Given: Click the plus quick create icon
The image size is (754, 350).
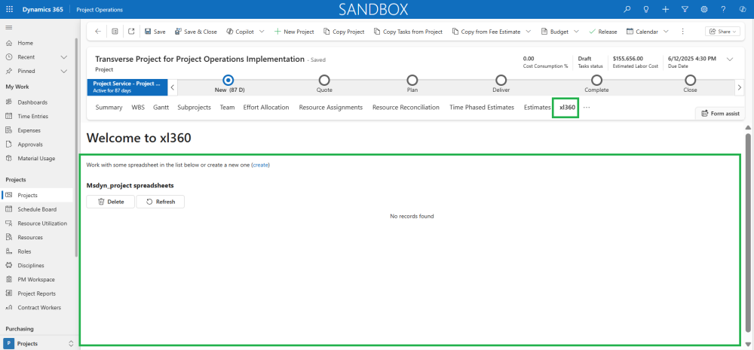Looking at the screenshot, I should tap(666, 9).
